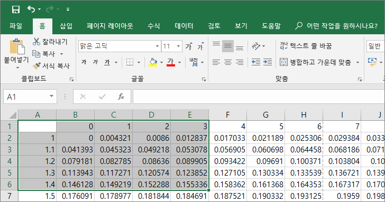Apply yellow fill color bucket
Screen dimensions: 385x202
[x=153, y=62]
